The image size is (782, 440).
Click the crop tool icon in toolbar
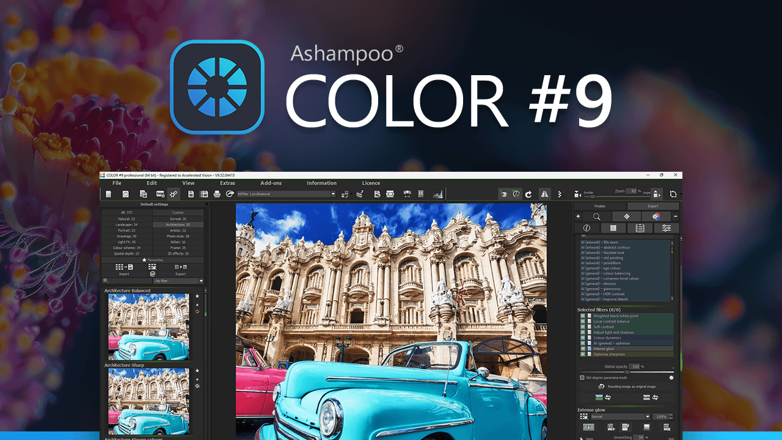pos(673,194)
